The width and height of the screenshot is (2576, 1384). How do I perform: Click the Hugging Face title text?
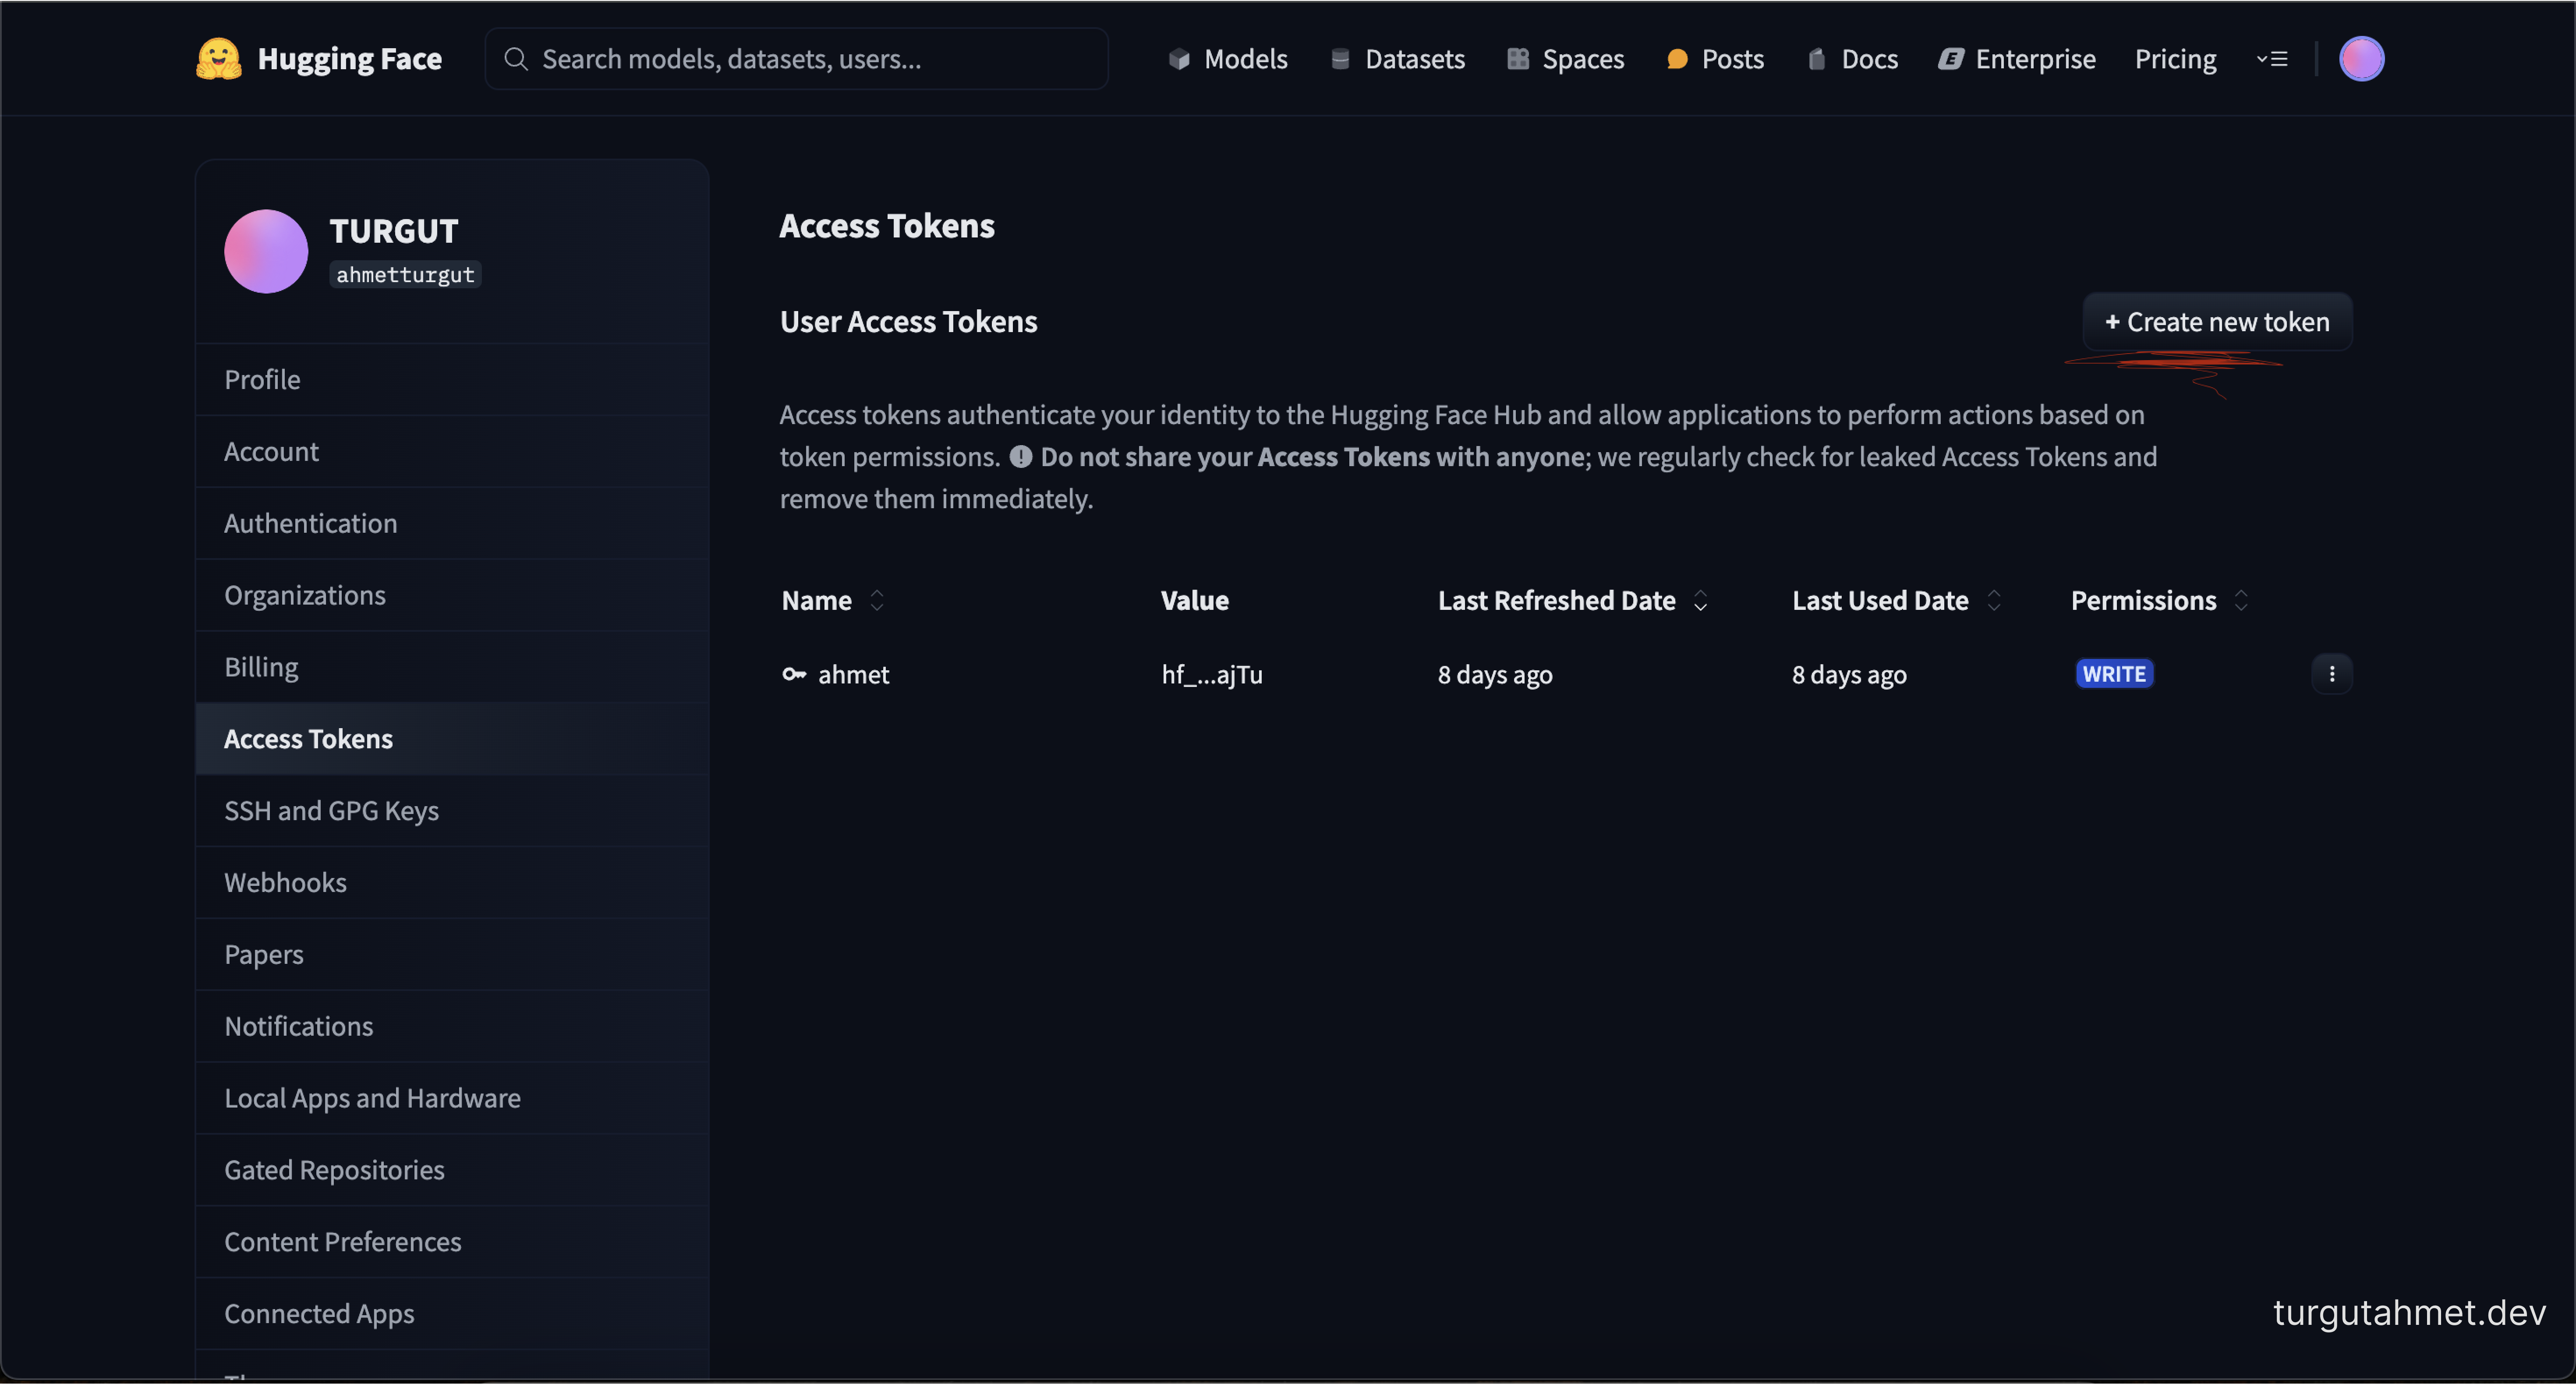pos(349,59)
